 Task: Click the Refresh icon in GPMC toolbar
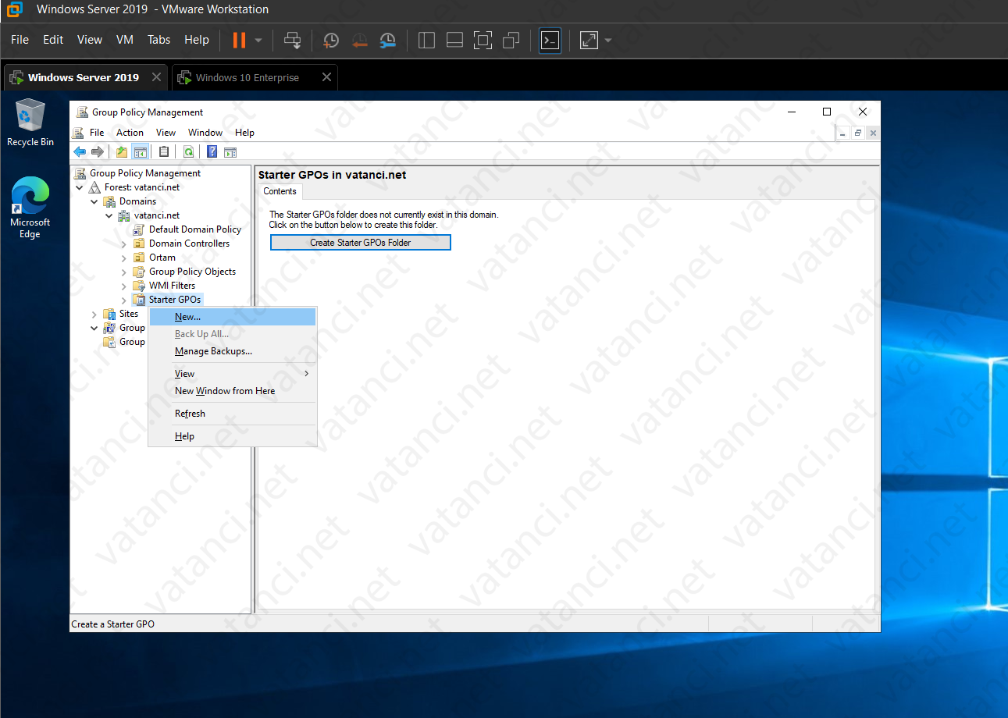point(188,151)
